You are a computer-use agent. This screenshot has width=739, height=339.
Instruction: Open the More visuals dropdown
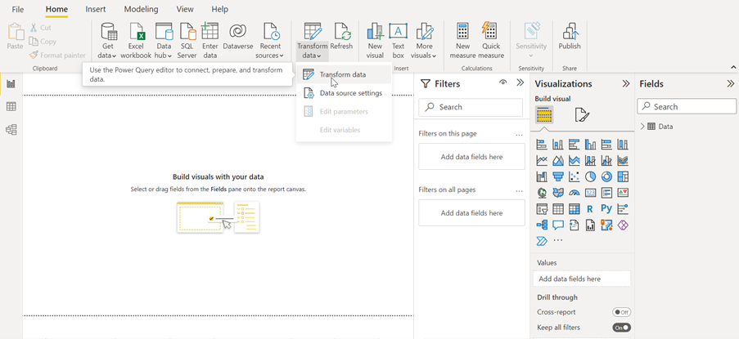point(423,41)
